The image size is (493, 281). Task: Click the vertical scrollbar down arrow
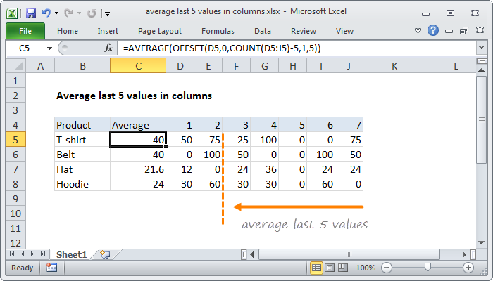coord(481,242)
